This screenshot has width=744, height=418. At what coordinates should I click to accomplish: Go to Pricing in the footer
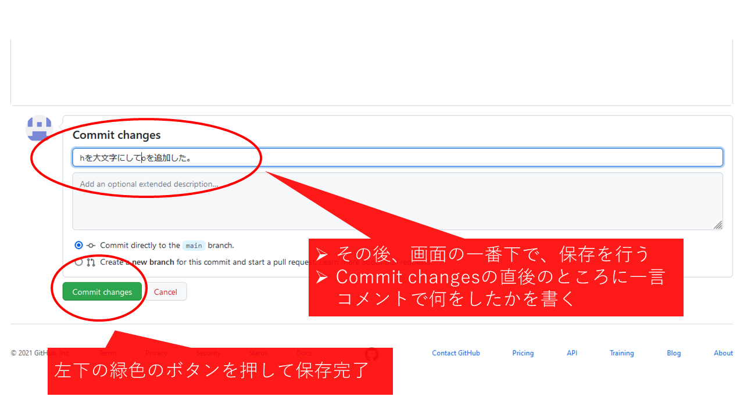[x=523, y=353]
